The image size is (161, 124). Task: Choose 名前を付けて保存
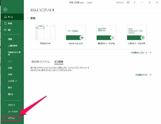click(14, 53)
